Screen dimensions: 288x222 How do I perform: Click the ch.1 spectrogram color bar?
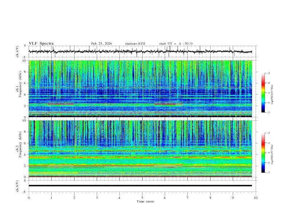pyautogui.click(x=263, y=93)
